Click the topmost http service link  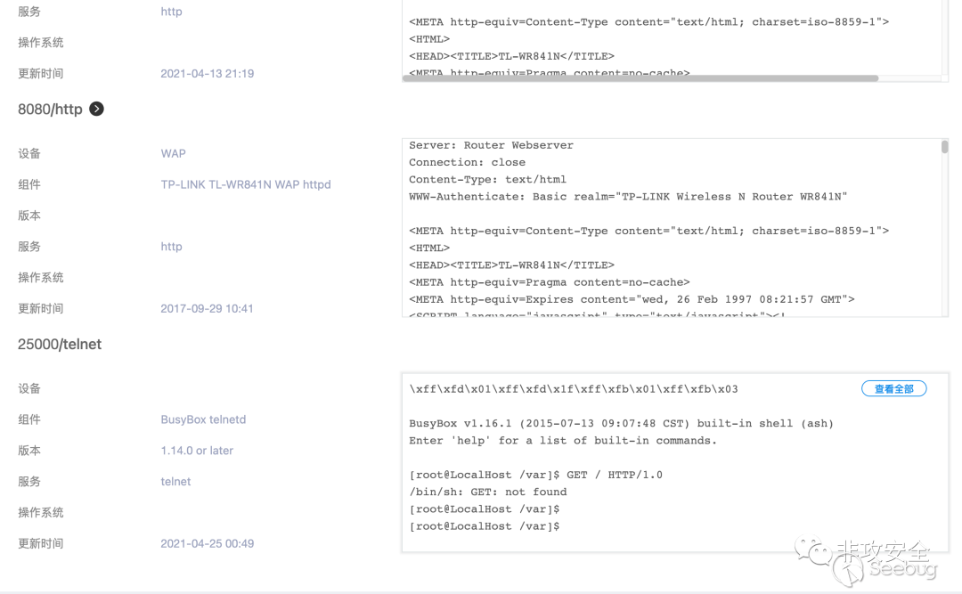coord(171,12)
